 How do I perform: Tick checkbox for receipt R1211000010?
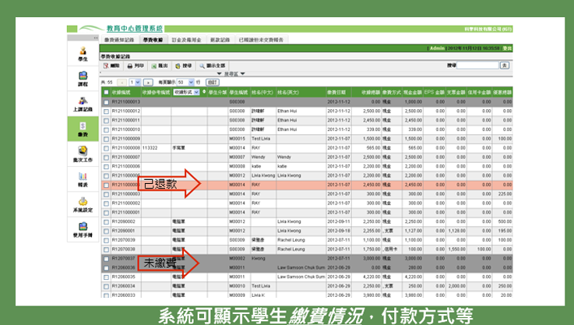(106, 129)
